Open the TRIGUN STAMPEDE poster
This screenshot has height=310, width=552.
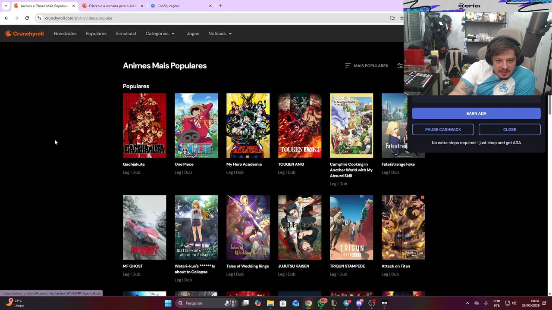351,227
